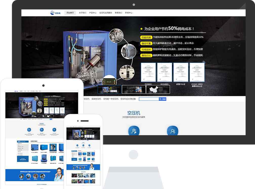Click the circular motor detail image
The width and height of the screenshot is (255, 189).
point(129,51)
